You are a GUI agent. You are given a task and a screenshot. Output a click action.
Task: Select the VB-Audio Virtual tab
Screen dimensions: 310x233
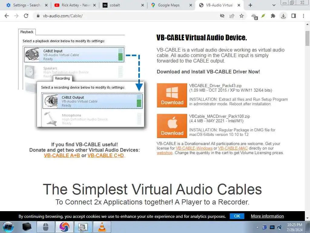[219, 5]
